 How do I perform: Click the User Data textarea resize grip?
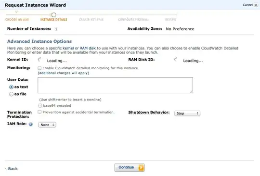[191, 91]
